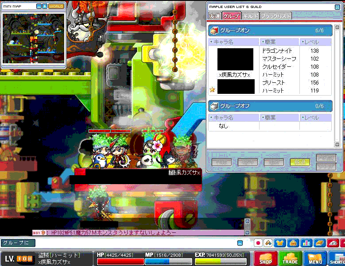Open the SHOP button

coord(265,258)
